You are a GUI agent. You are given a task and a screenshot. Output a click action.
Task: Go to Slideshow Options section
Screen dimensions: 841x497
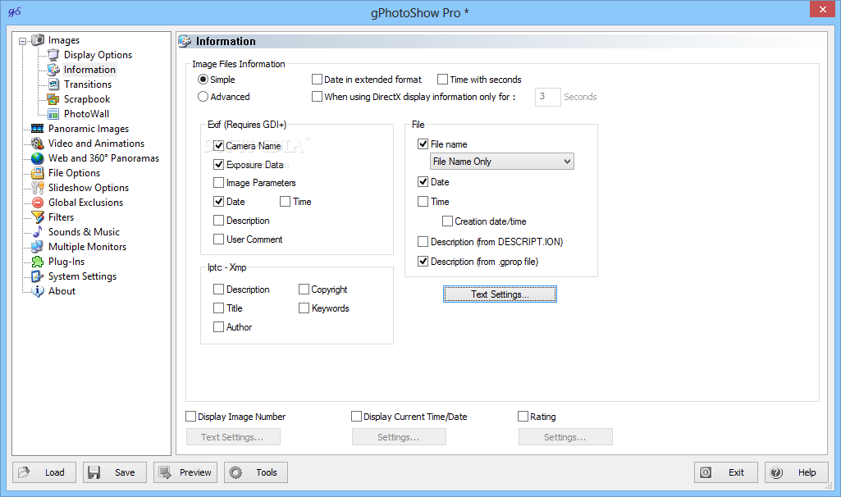89,188
